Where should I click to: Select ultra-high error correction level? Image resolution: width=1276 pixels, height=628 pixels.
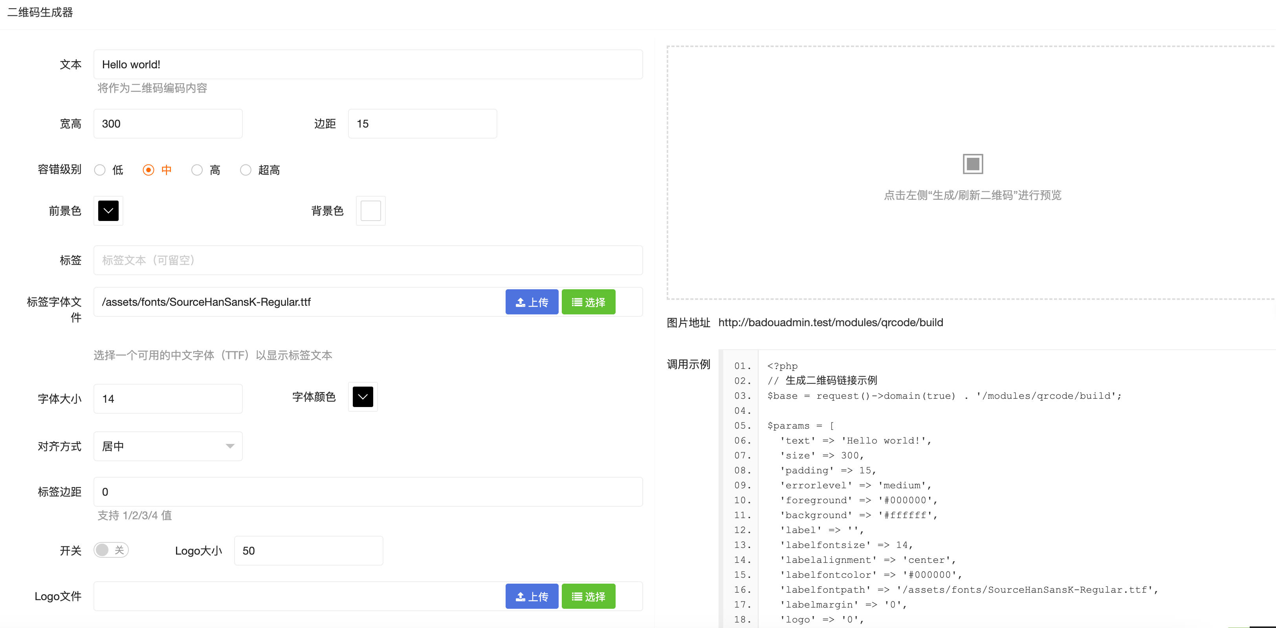point(246,170)
